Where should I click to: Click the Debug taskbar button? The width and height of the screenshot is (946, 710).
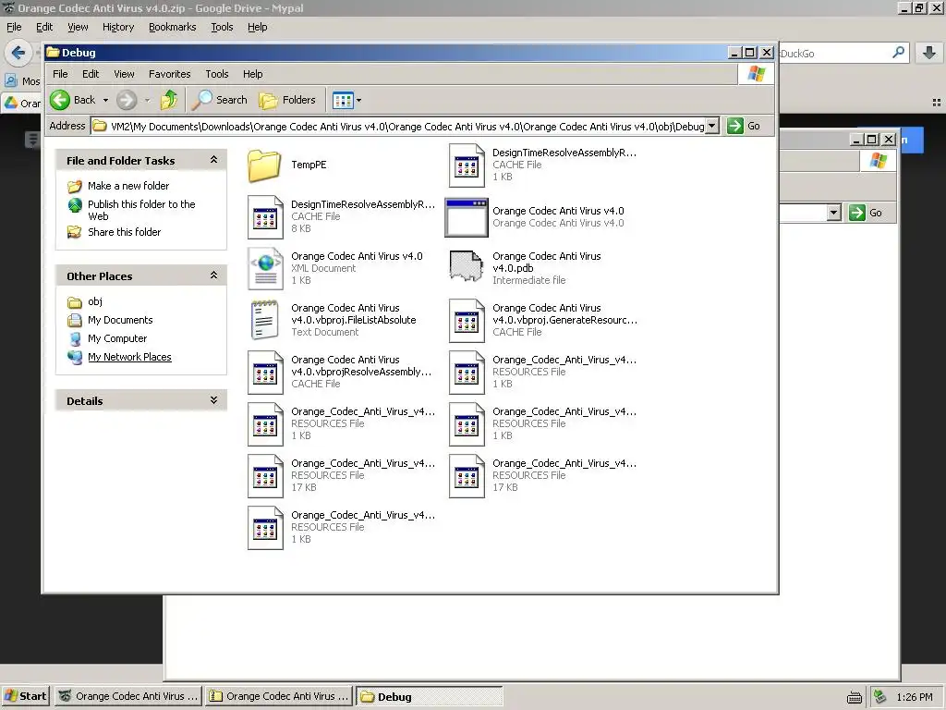coord(429,696)
